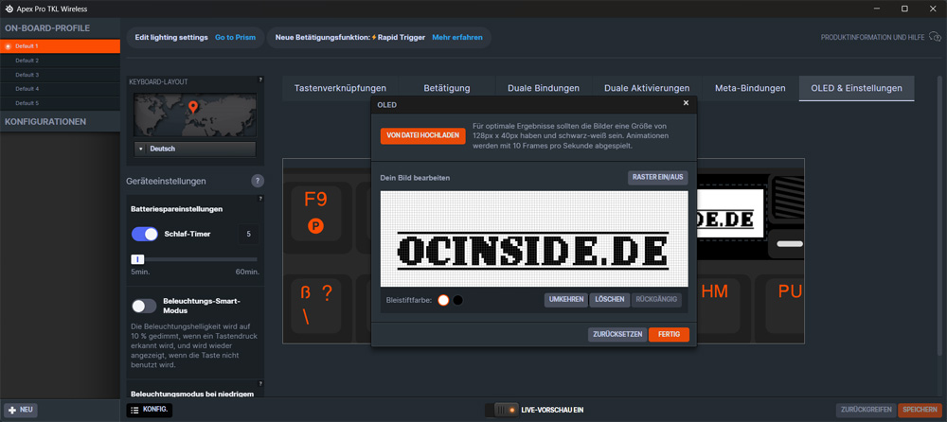Select the Default 3 profile
The height and width of the screenshot is (422, 947).
60,75
